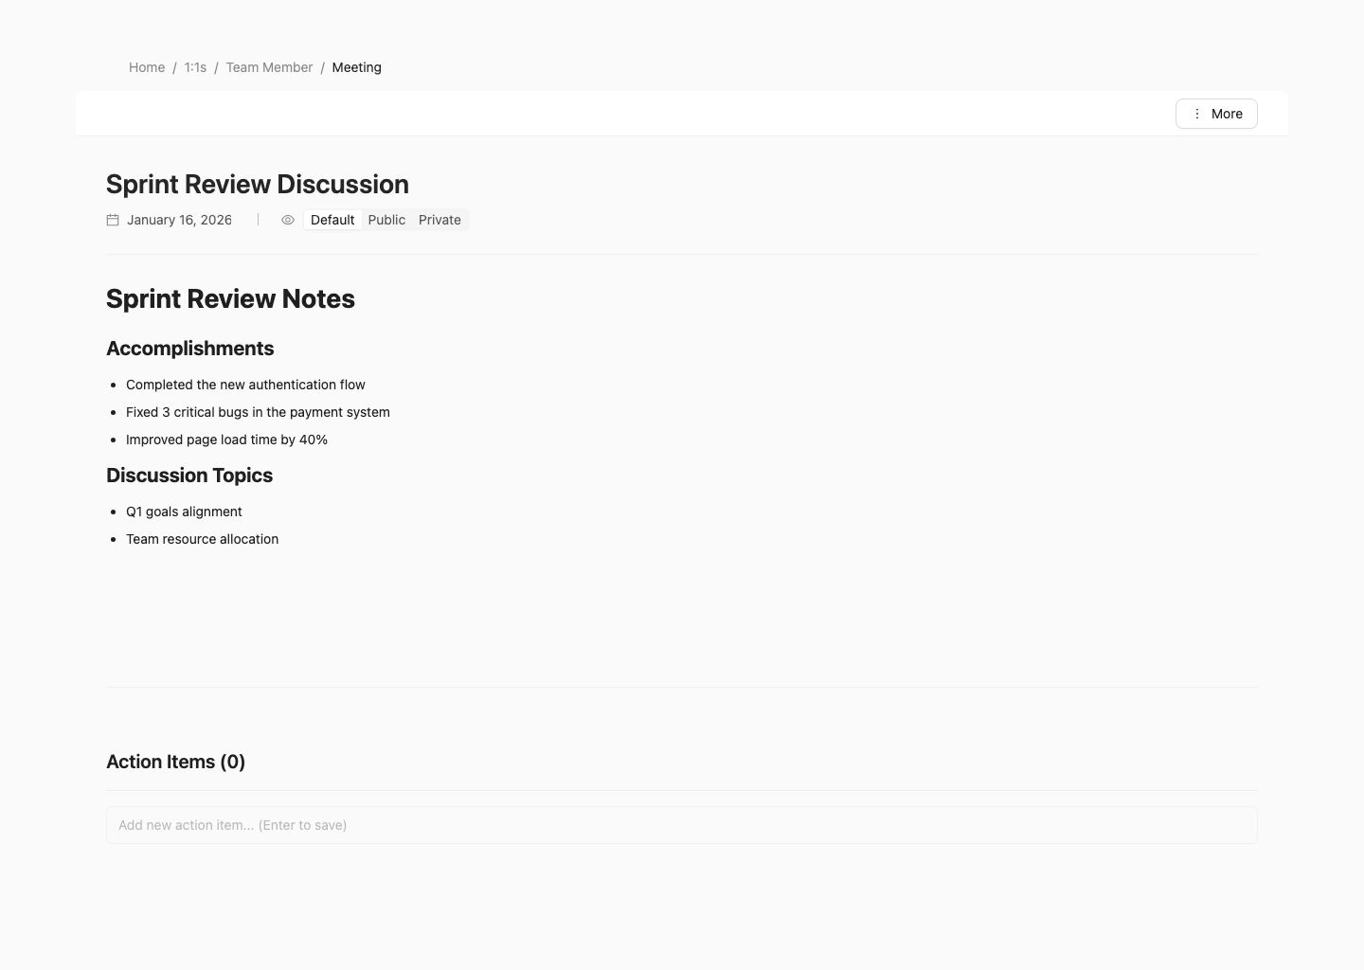Click the Action Items (0) heading
This screenshot has width=1364, height=970.
(175, 762)
